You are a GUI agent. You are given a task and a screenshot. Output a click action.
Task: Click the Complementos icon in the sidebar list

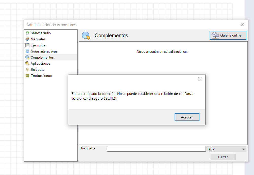point(27,57)
